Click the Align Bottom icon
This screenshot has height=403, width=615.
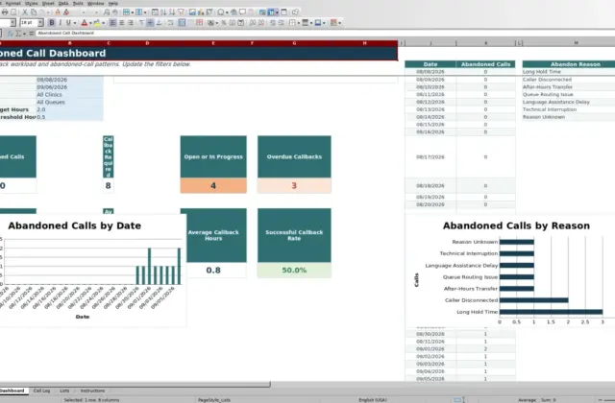coord(159,23)
